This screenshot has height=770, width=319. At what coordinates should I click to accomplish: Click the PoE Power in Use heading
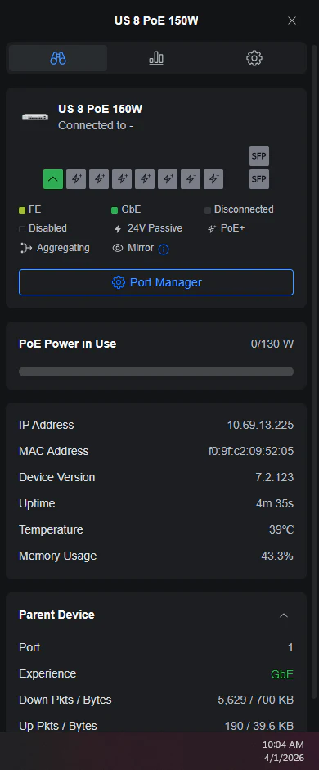click(x=67, y=344)
